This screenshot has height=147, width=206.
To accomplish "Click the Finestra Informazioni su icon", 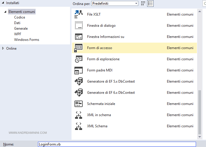I will pyautogui.click(x=79, y=37).
